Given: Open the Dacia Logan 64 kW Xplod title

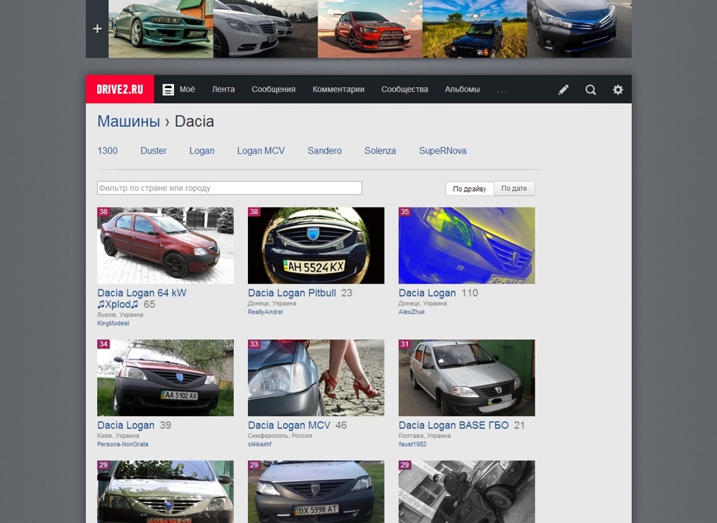Looking at the screenshot, I should tap(142, 298).
